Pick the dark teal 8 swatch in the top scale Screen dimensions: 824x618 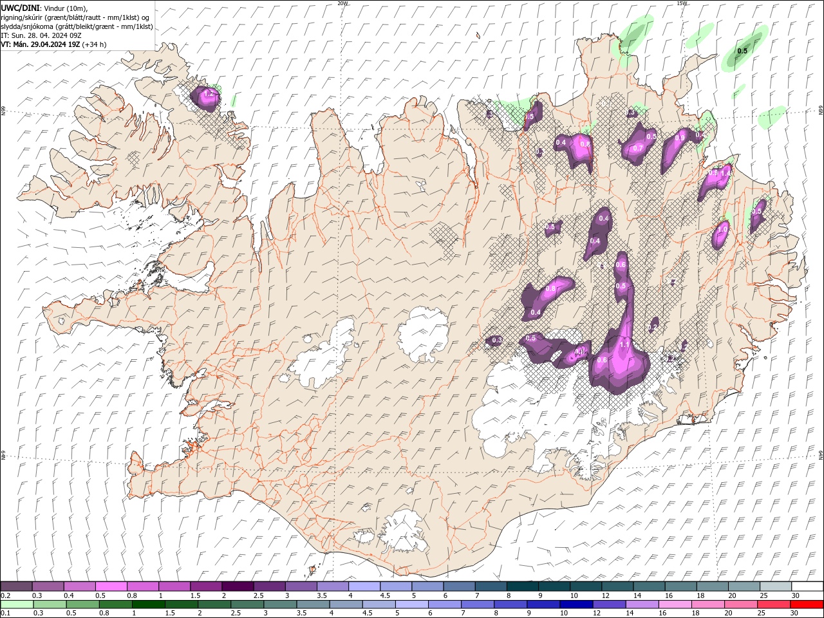click(x=523, y=586)
